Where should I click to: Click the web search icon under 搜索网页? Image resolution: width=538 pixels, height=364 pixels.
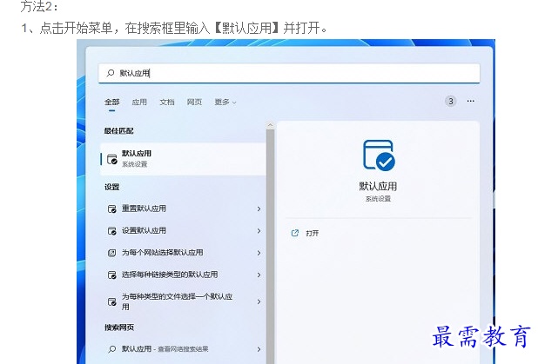point(111,348)
